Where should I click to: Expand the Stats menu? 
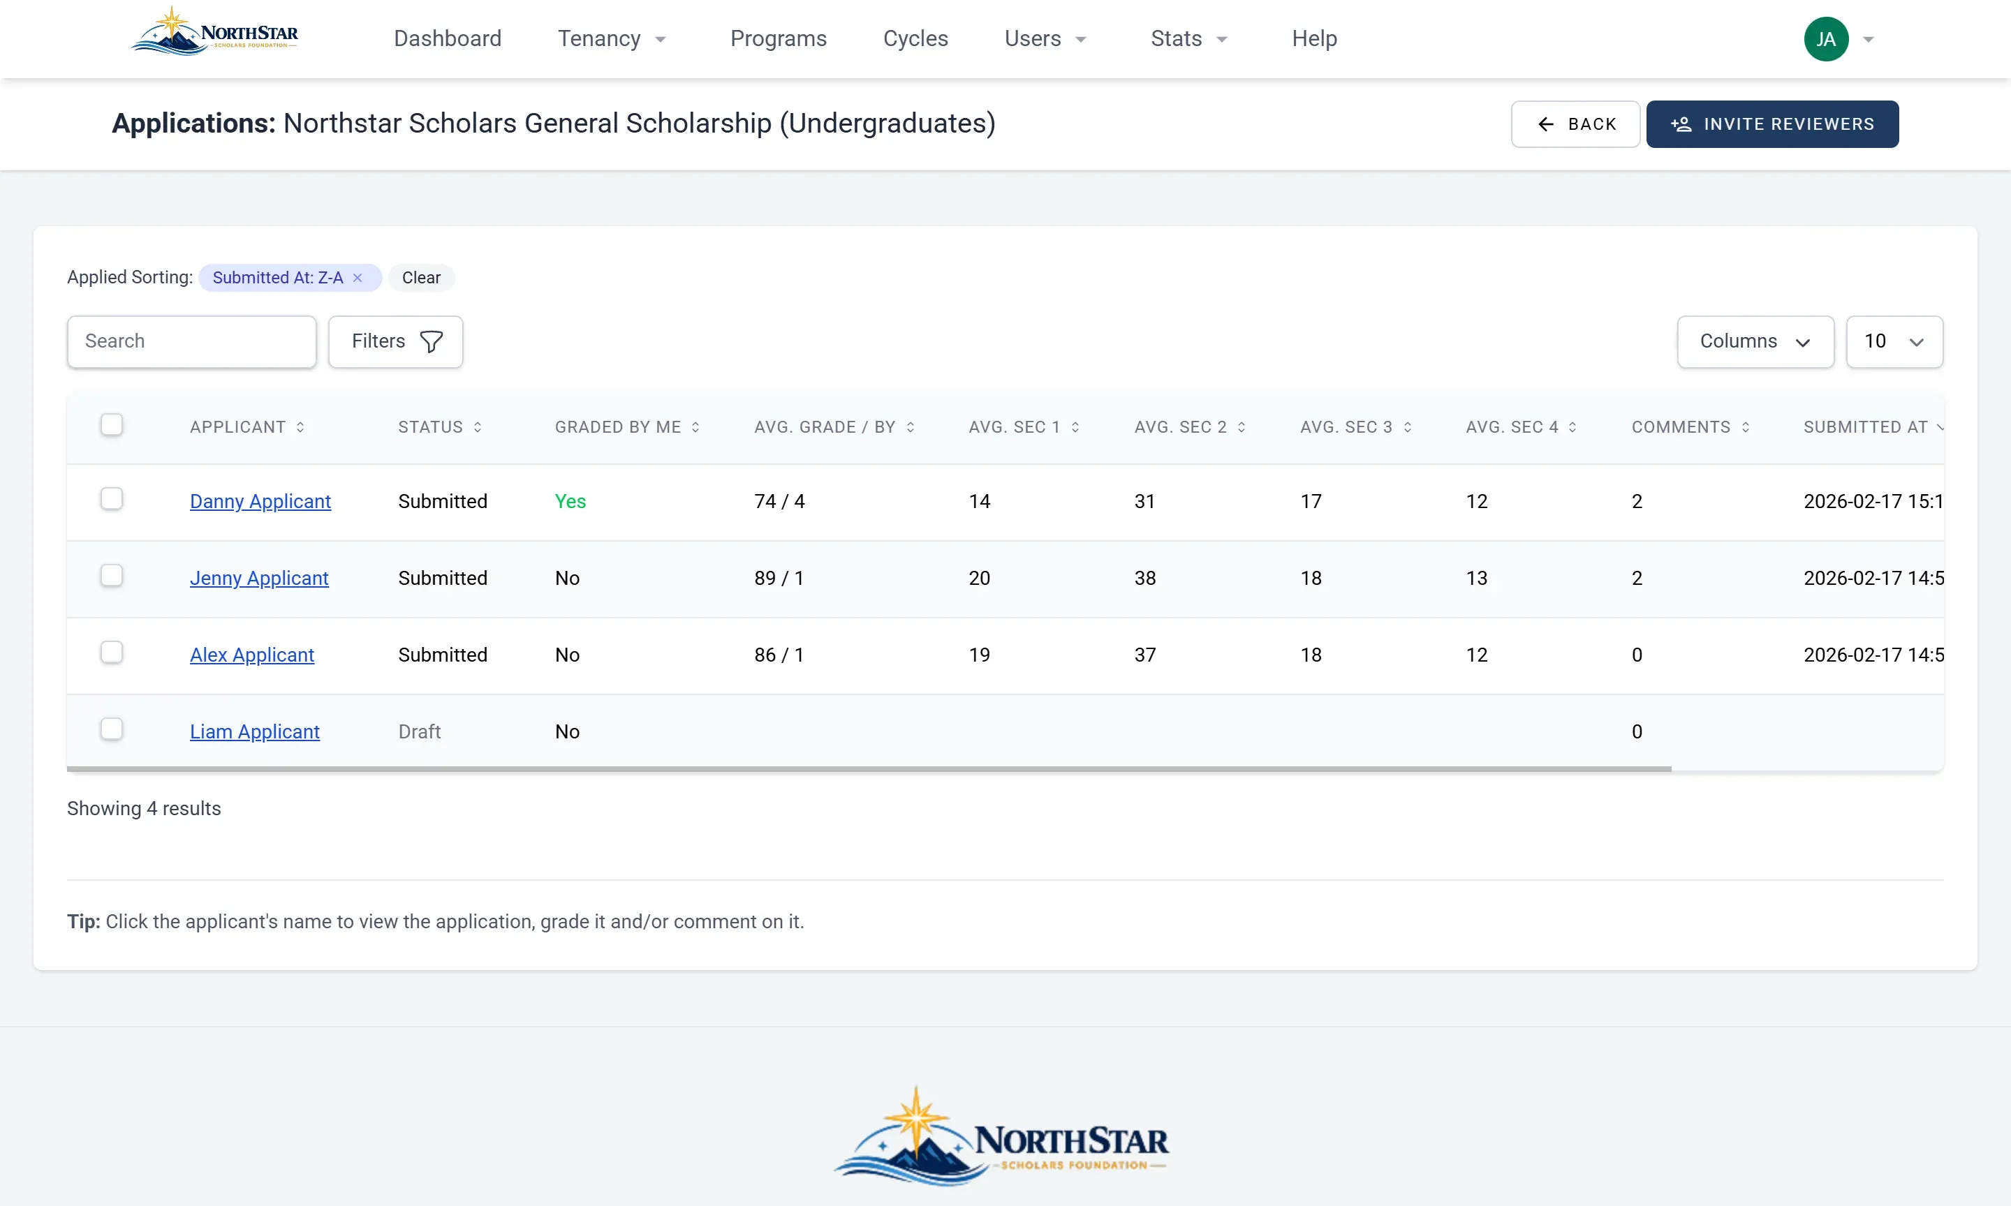coord(1189,38)
